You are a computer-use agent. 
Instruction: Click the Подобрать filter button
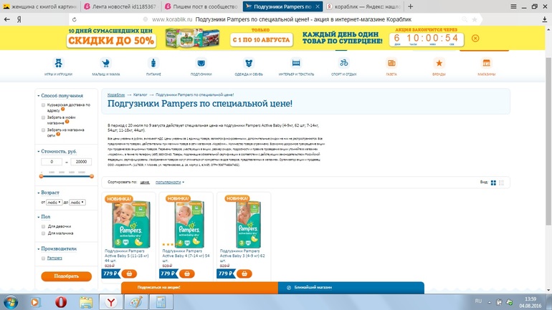[x=66, y=276]
